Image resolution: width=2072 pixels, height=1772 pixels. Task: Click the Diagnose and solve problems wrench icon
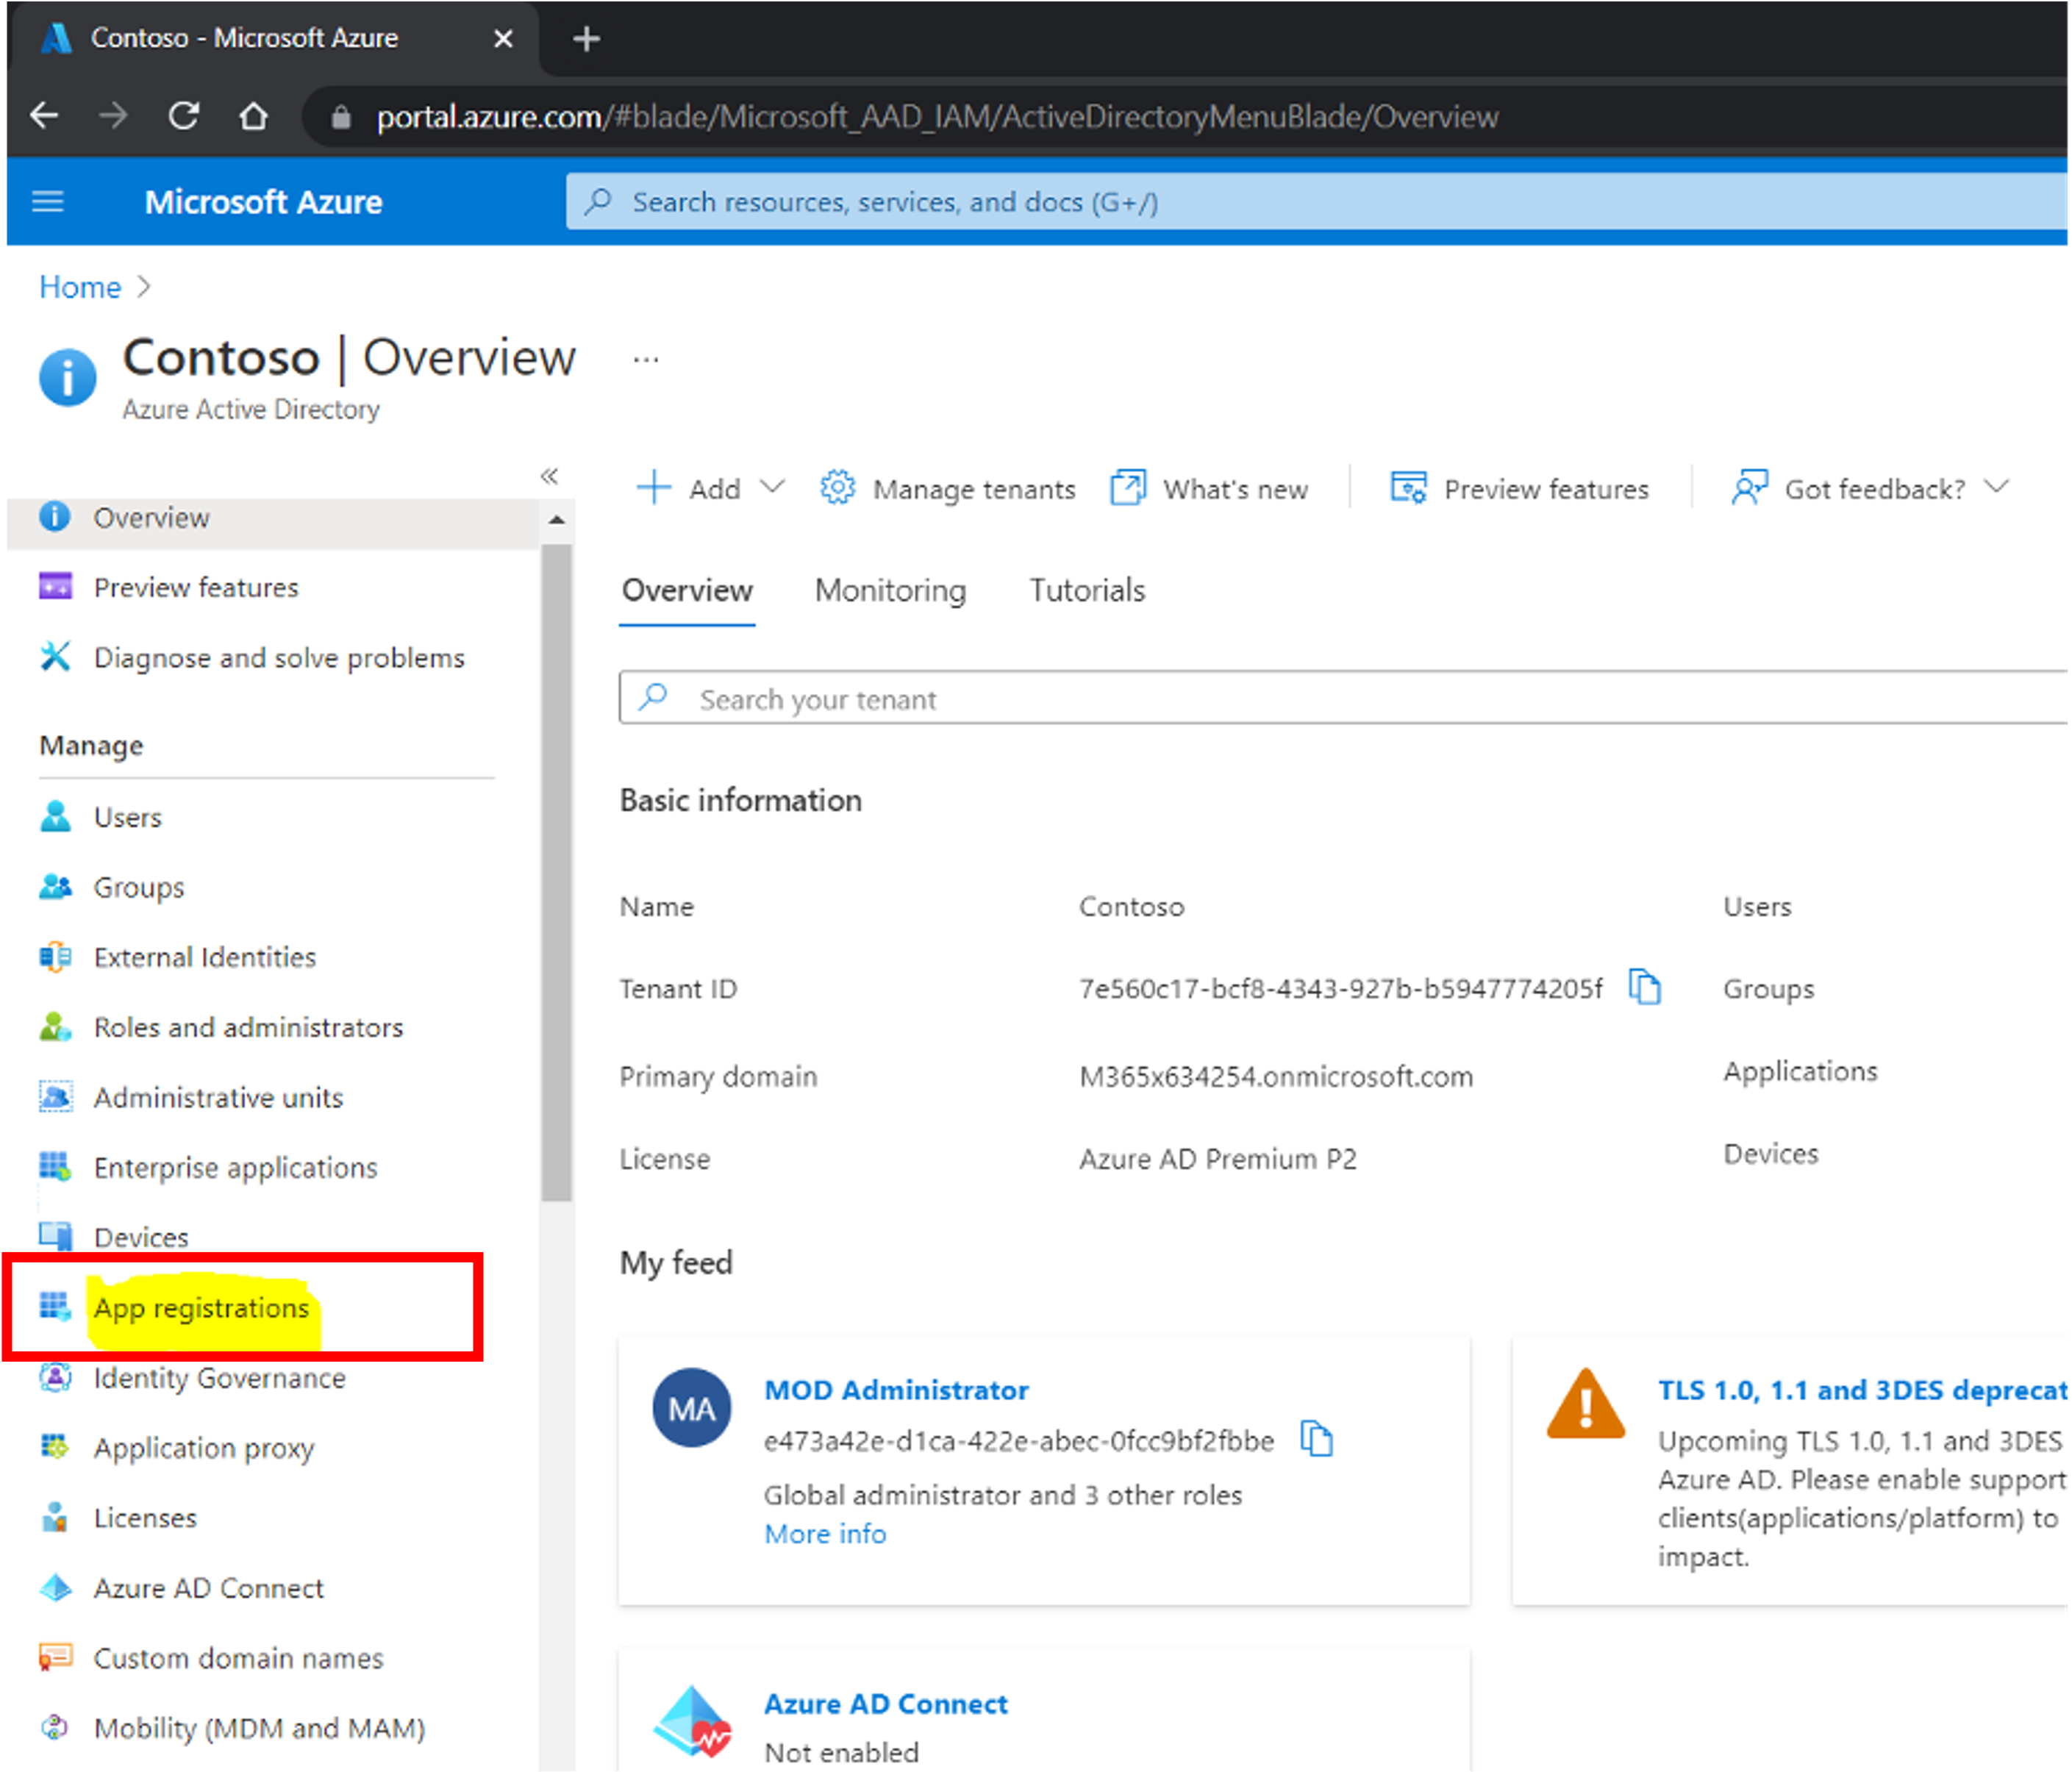click(x=56, y=657)
